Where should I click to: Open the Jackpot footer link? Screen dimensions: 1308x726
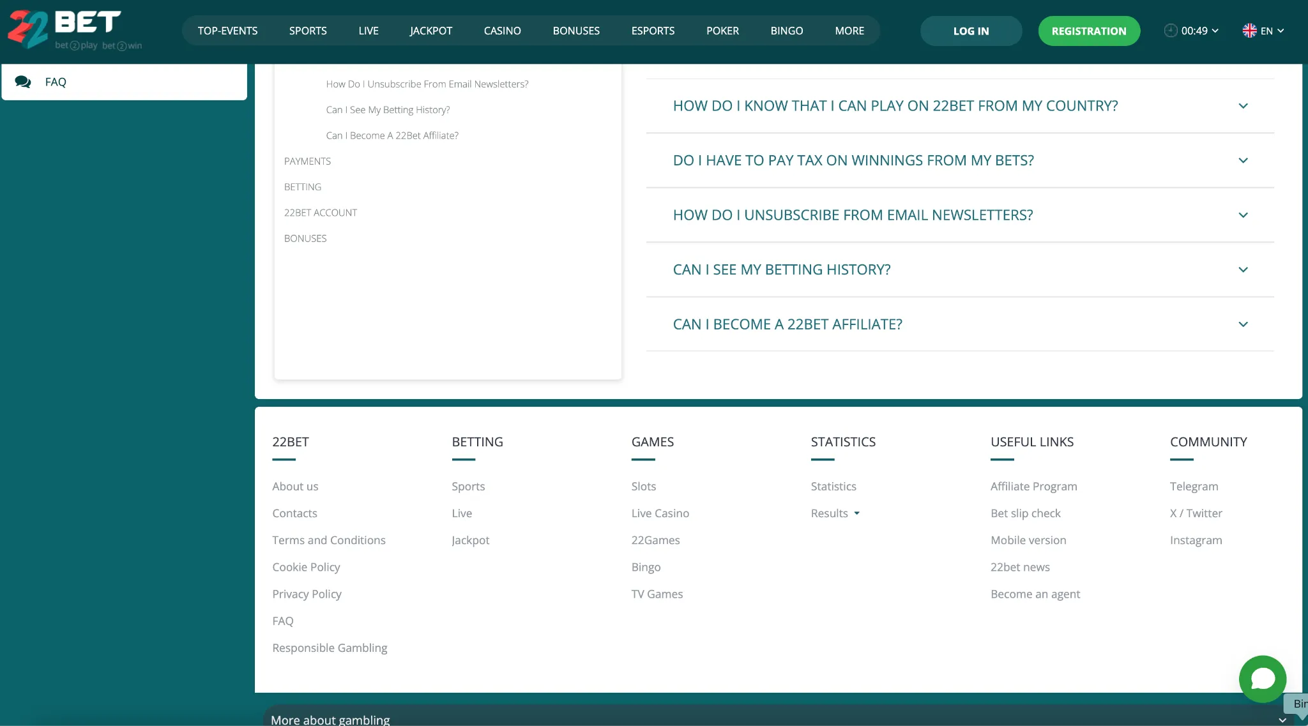tap(471, 540)
